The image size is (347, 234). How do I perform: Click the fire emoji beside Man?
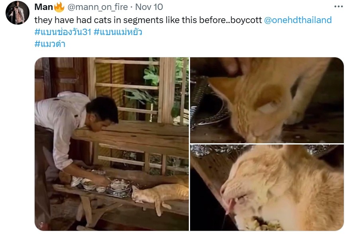tap(59, 7)
